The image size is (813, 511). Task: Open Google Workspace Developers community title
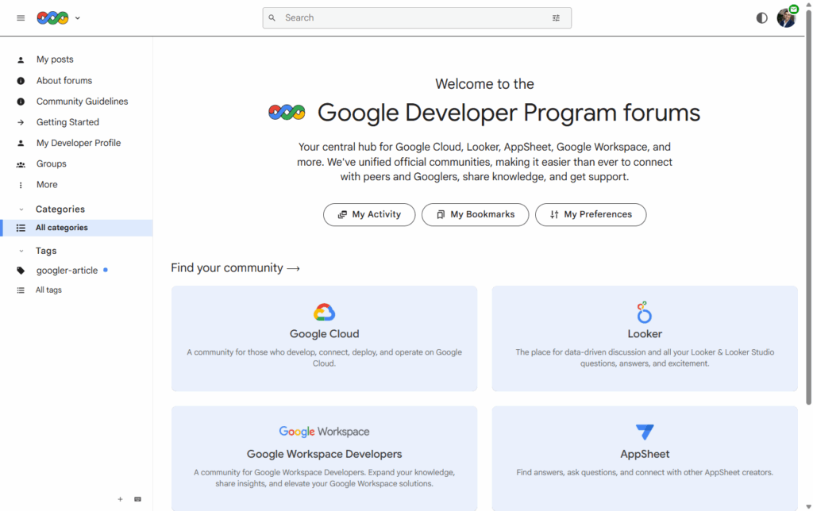click(x=324, y=454)
